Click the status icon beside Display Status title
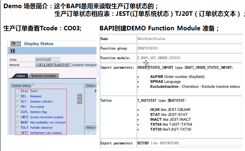 pyautogui.click(x=13, y=43)
